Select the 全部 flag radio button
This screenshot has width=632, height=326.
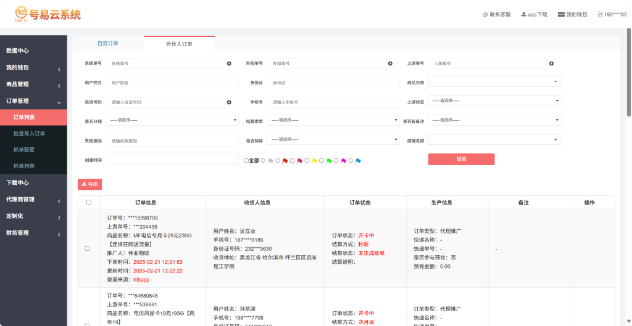[246, 160]
